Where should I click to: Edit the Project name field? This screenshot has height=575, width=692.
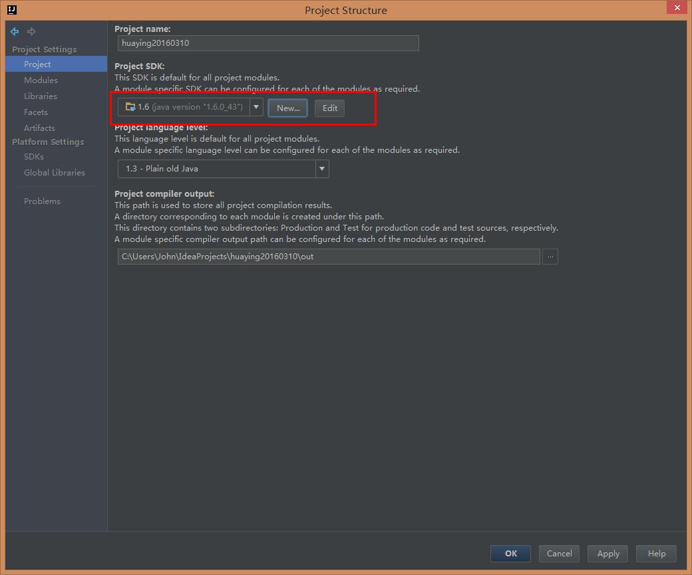(x=268, y=43)
